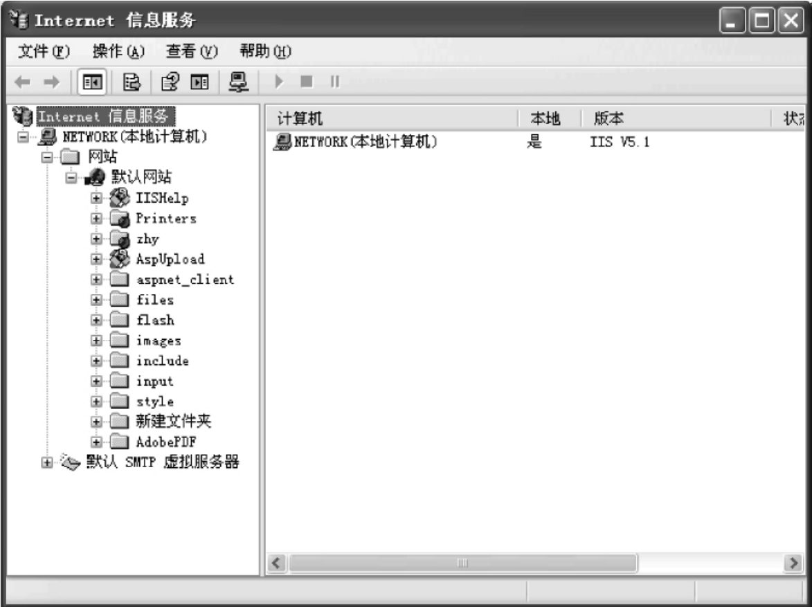Click the 默认网站 globe icon

(x=95, y=177)
